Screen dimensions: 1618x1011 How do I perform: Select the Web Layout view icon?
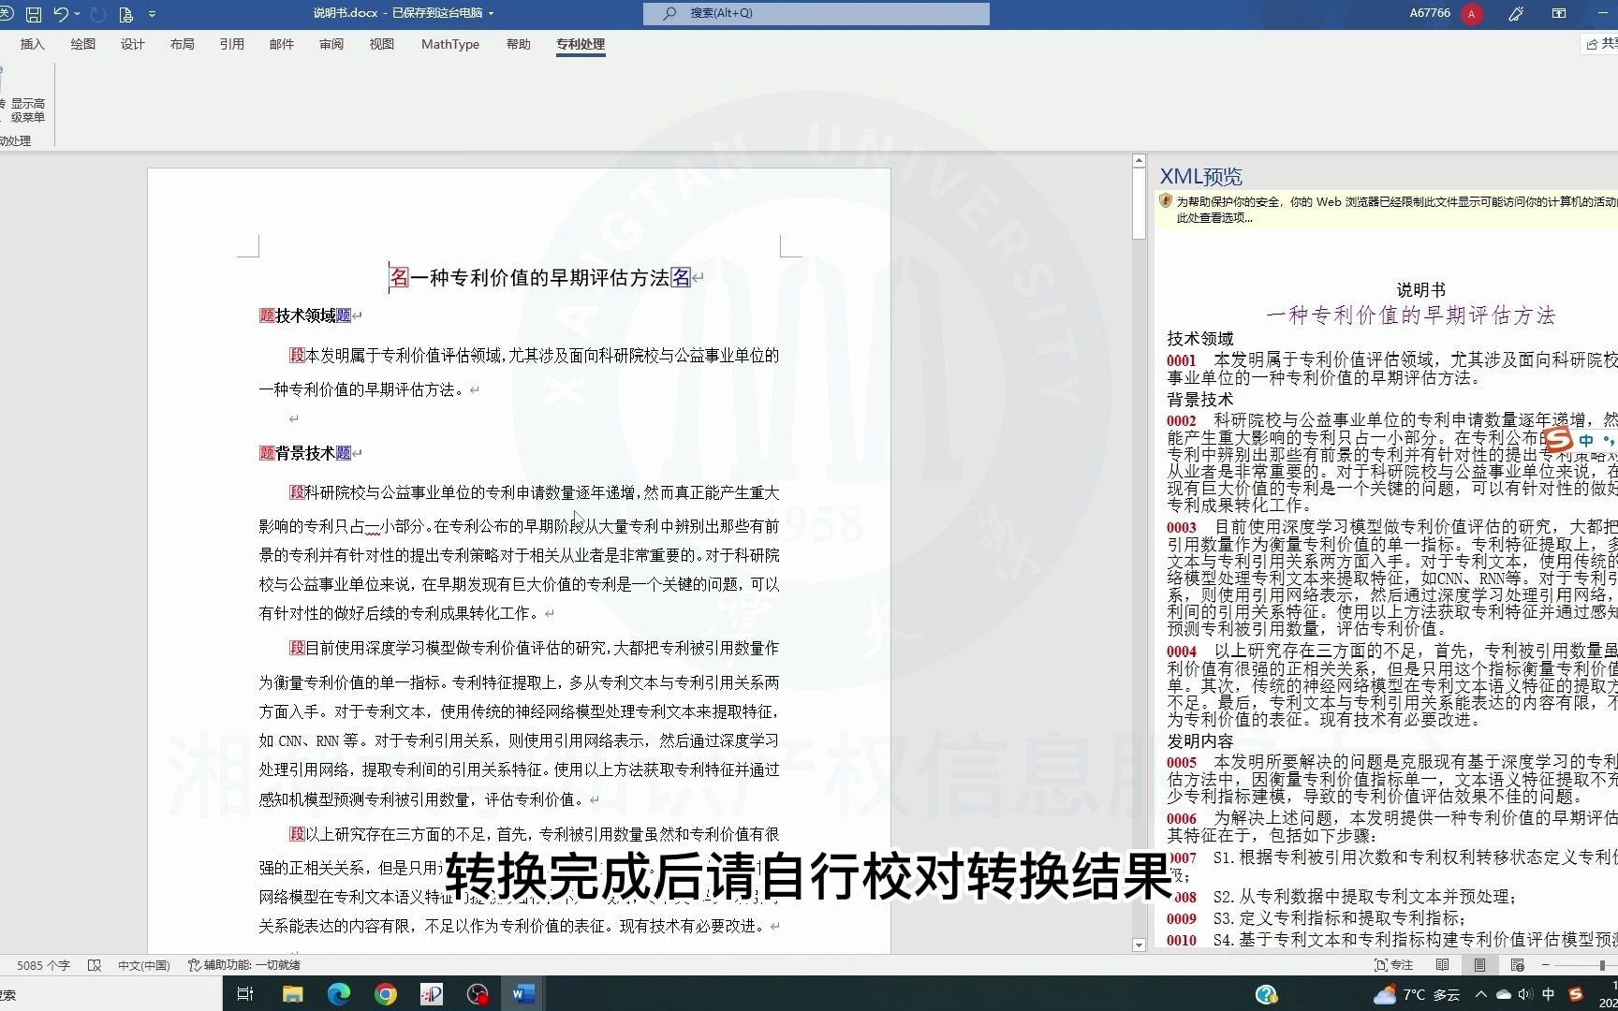(x=1516, y=965)
